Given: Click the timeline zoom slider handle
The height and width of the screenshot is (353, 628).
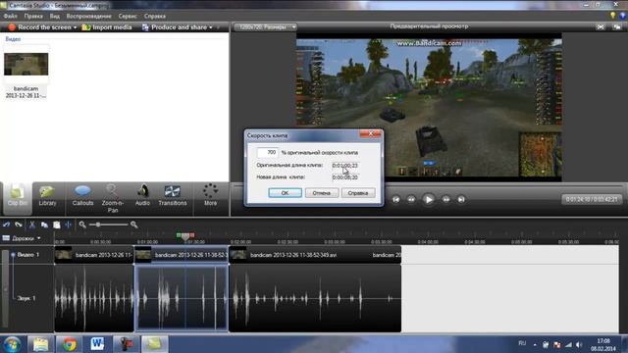Looking at the screenshot, I should [98, 225].
